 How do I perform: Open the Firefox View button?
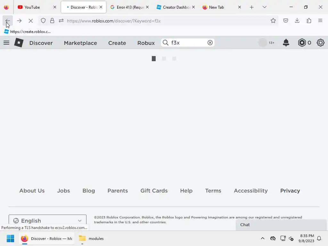point(6,7)
